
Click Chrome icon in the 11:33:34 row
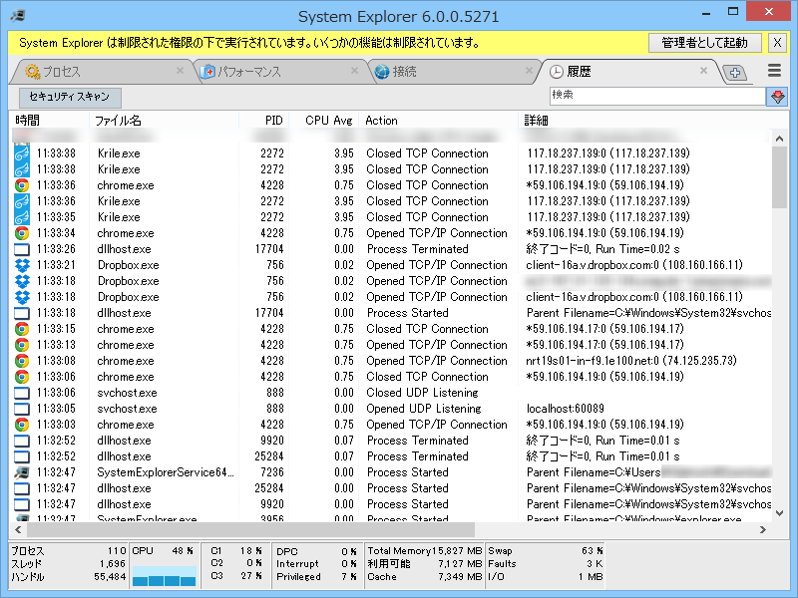point(21,233)
